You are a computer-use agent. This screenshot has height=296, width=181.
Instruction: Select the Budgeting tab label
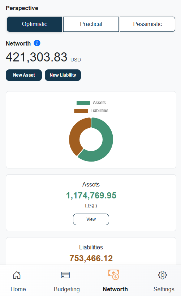tap(67, 289)
